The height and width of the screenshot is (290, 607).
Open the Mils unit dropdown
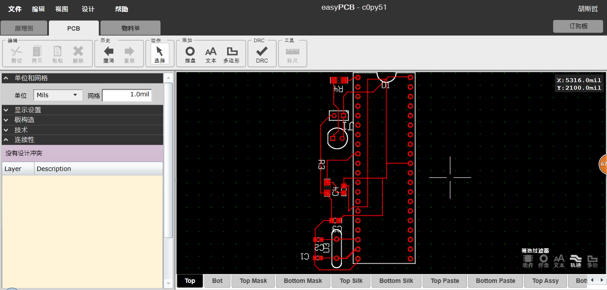coord(58,95)
